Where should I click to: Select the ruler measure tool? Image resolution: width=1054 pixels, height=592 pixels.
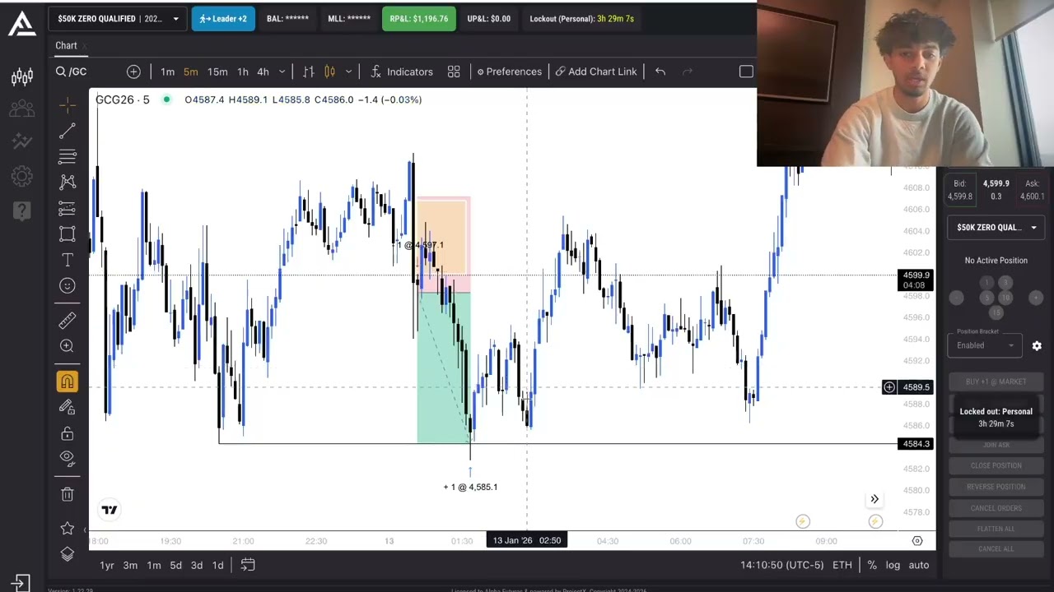[68, 321]
